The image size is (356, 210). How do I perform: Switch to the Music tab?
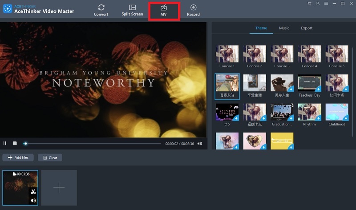284,28
